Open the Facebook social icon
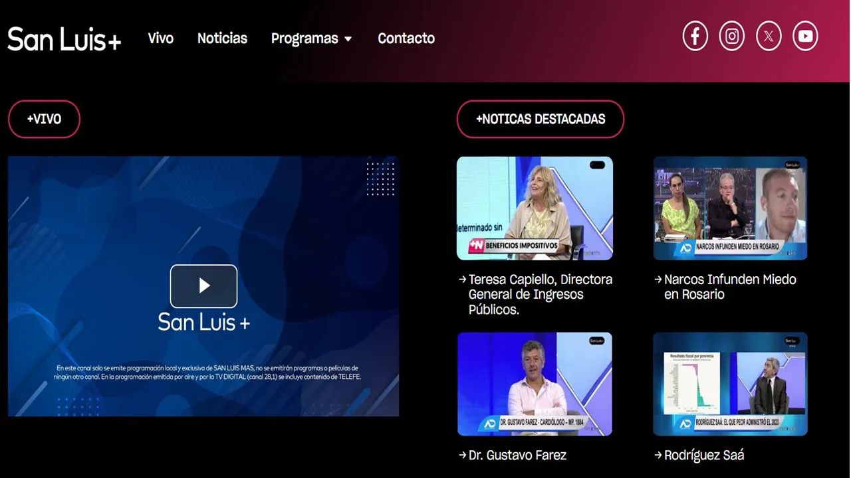The image size is (851, 478). coord(695,36)
